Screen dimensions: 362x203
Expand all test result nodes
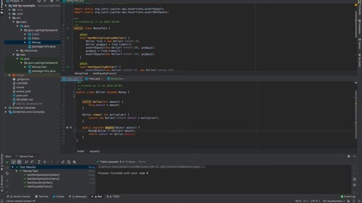click(39, 162)
